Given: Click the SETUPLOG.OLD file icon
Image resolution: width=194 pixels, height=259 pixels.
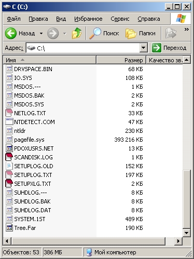Looking at the screenshot, I should click(x=9, y=166).
